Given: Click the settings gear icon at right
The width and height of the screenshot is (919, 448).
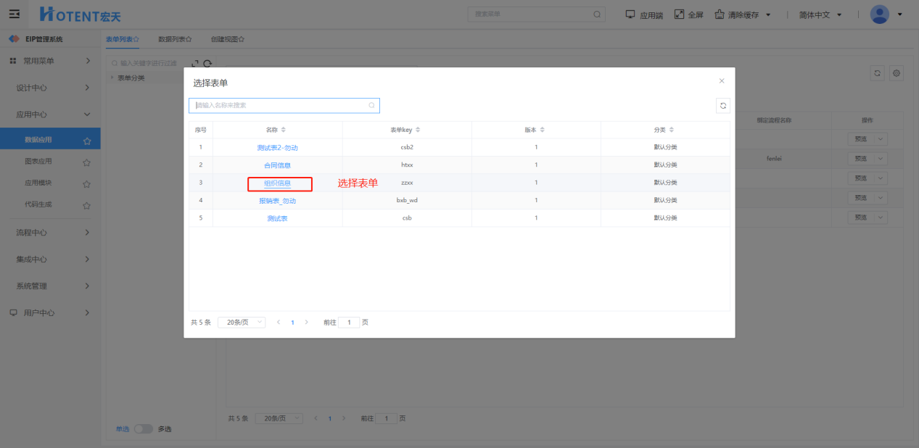Looking at the screenshot, I should coord(897,73).
